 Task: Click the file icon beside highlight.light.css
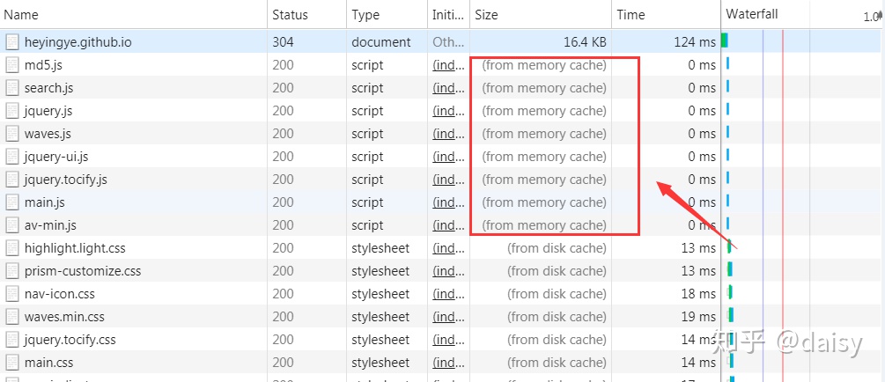(12, 248)
